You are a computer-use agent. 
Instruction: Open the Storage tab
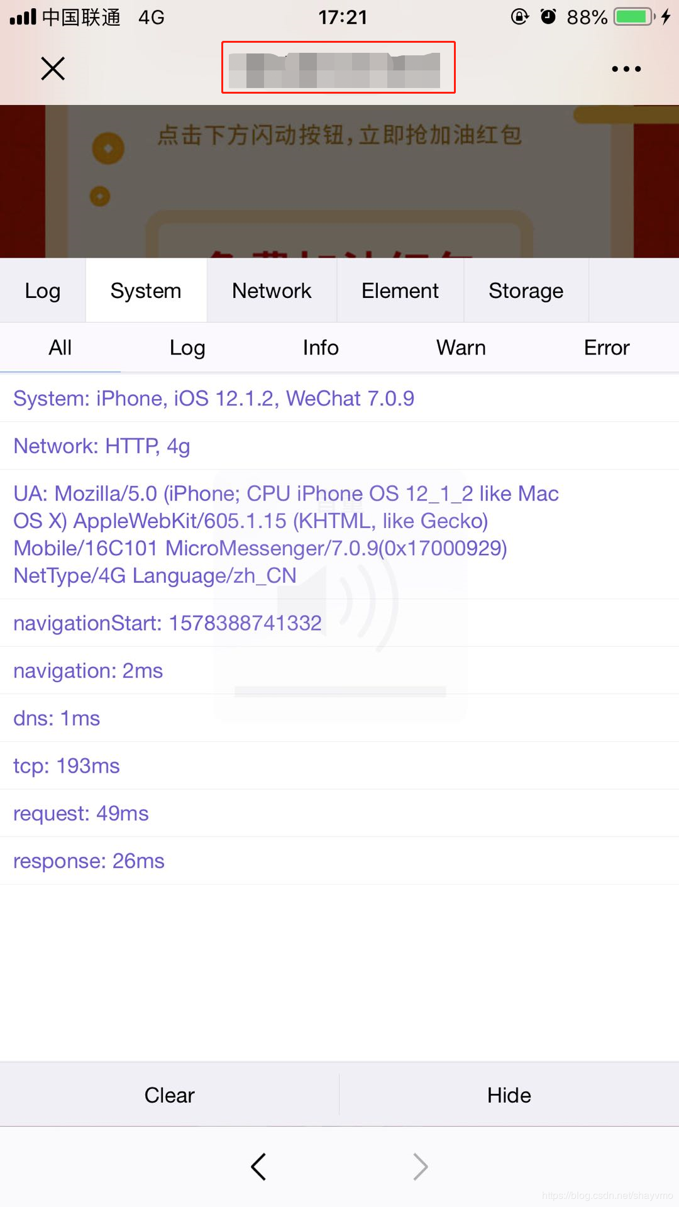tap(526, 291)
